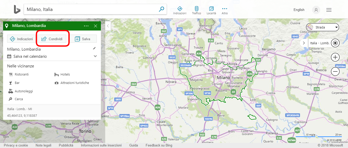This screenshot has height=148, width=348.
Task: Open Feedback su Bing
Action: [x=159, y=145]
